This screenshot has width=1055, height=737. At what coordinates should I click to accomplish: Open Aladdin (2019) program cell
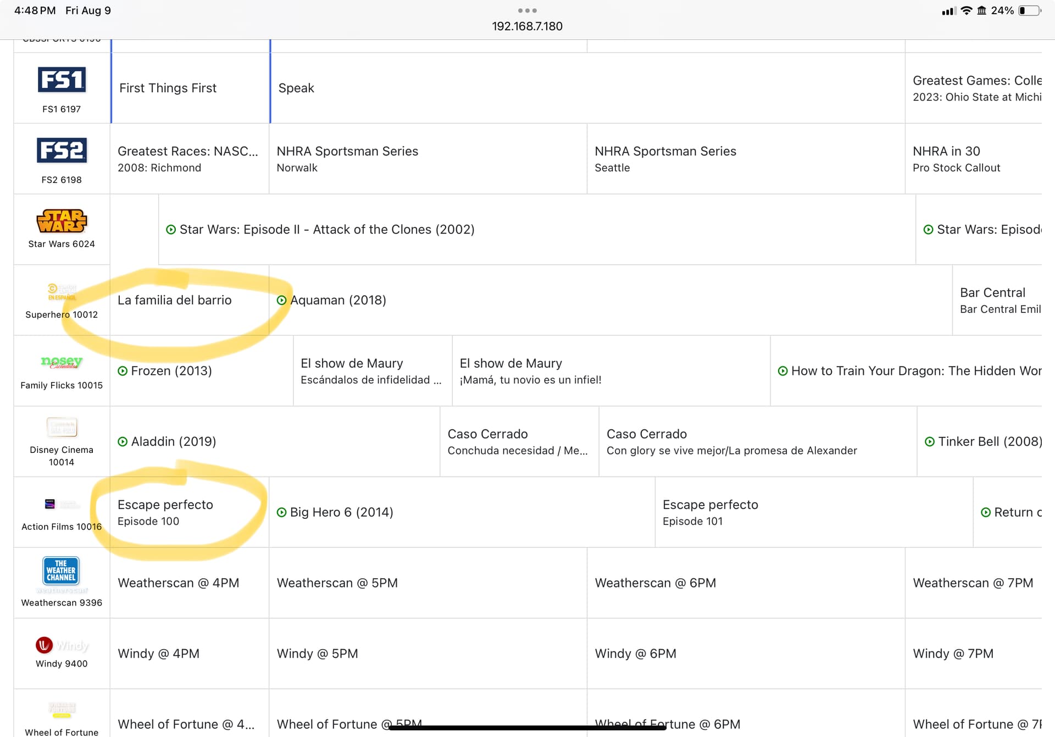(x=173, y=441)
